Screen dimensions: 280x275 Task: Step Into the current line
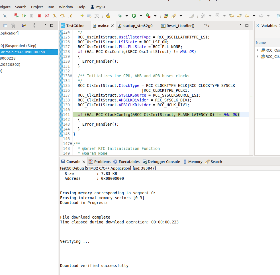pos(55,16)
